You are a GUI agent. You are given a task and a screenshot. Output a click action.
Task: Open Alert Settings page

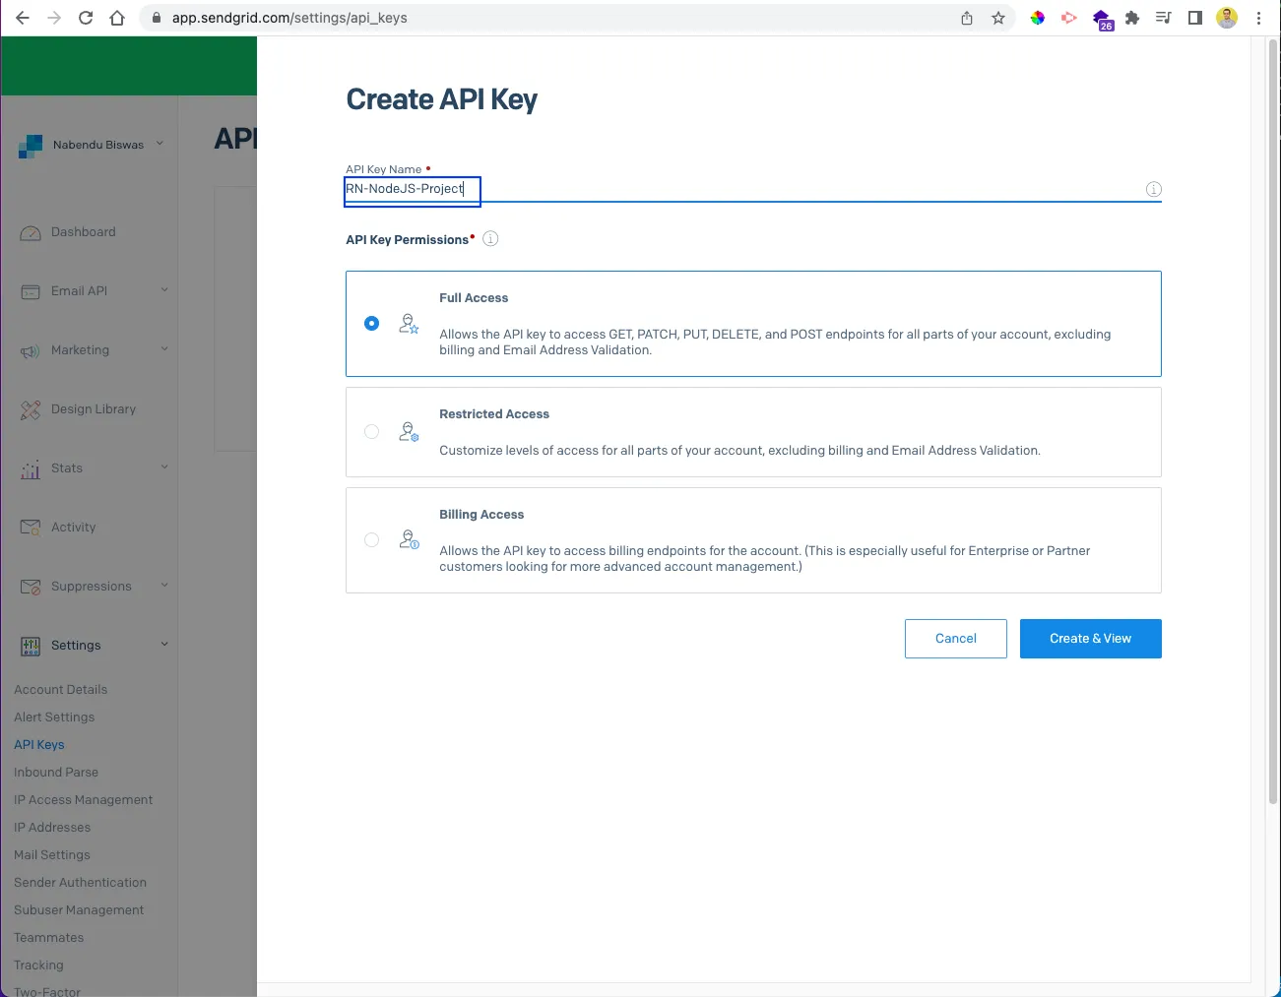[x=54, y=717]
